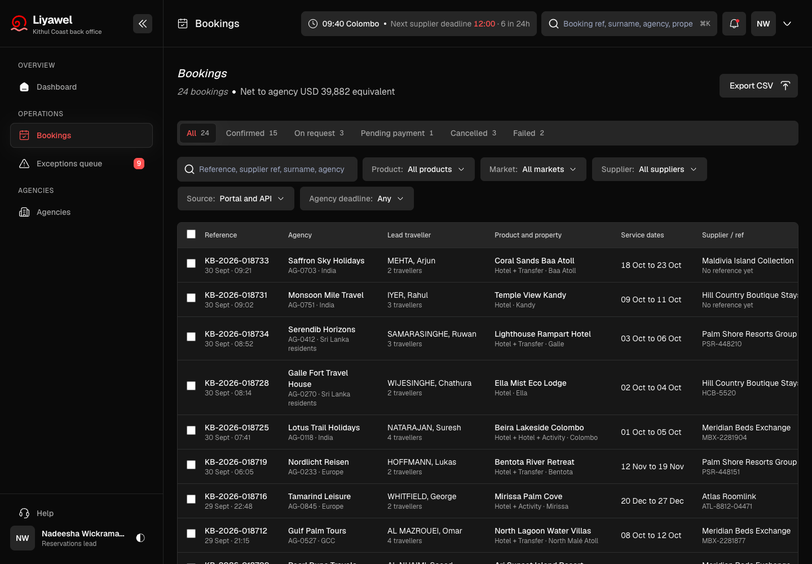The height and width of the screenshot is (564, 812).
Task: Open the Market: All markets dropdown
Action: point(533,169)
